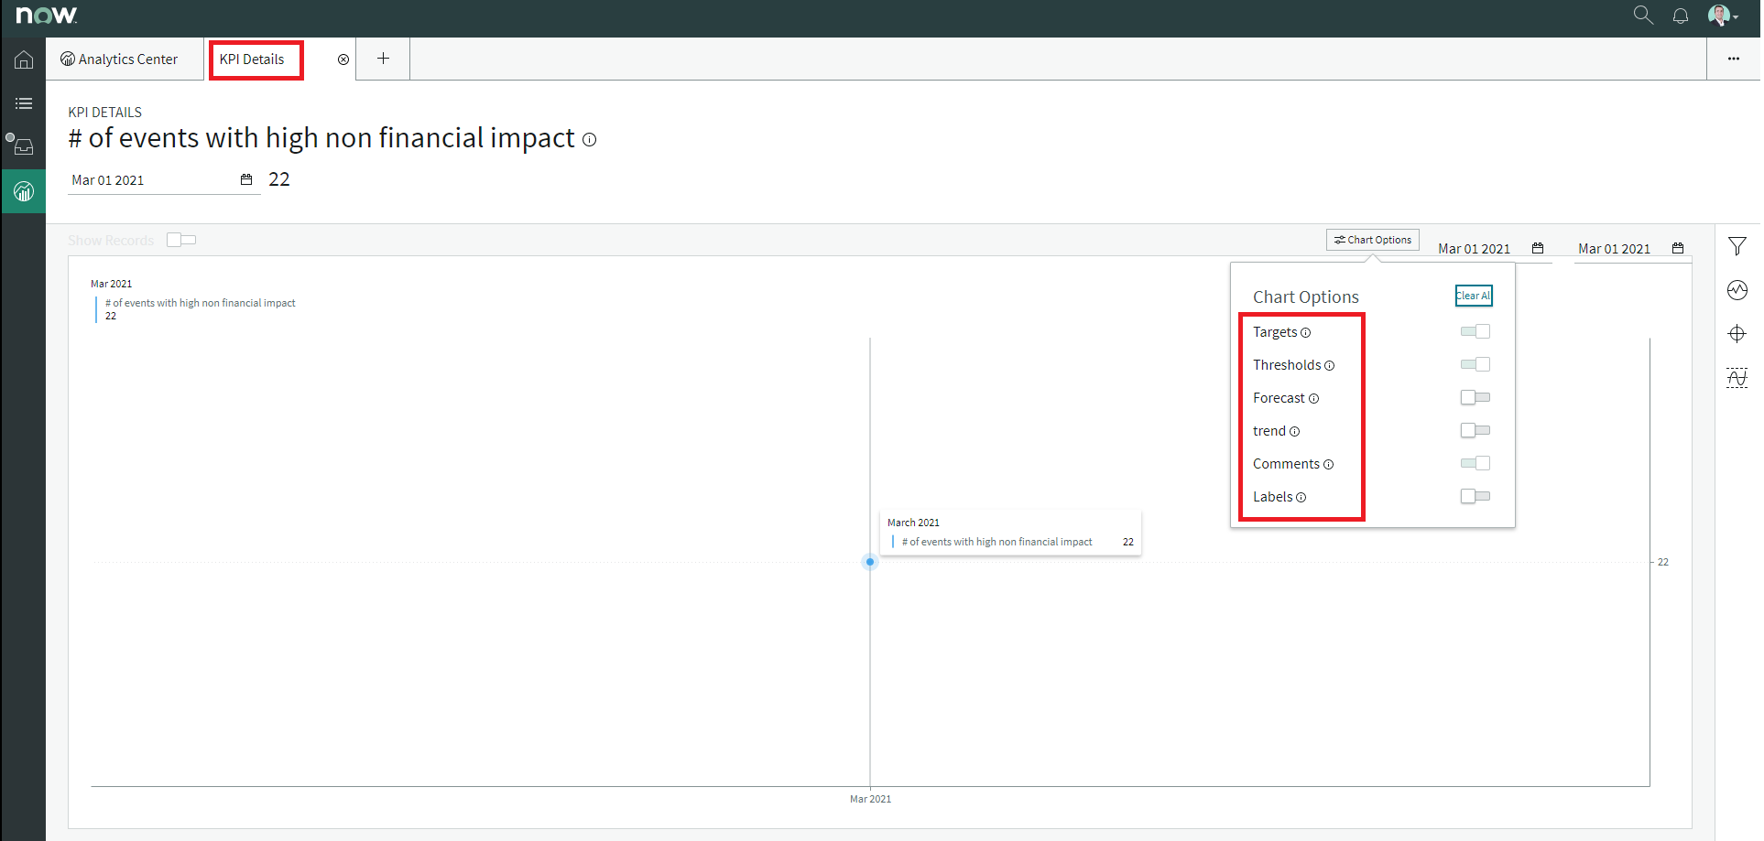Select the KPI Details tab
Image resolution: width=1764 pixels, height=841 pixels.
(252, 59)
